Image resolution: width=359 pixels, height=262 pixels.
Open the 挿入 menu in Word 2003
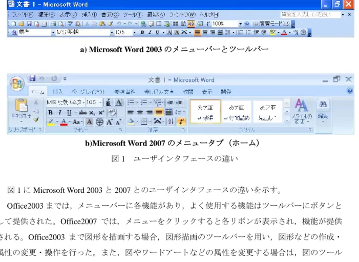pos(90,15)
